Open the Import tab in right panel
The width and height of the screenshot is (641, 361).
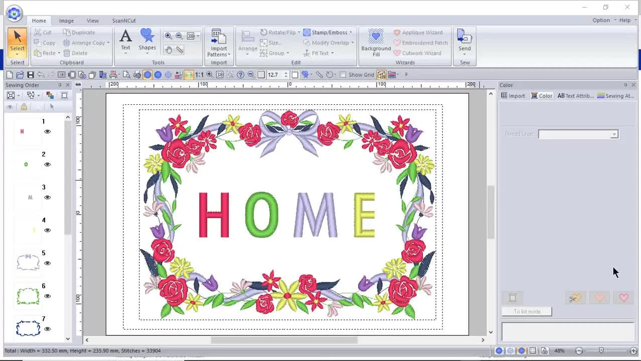[513, 96]
